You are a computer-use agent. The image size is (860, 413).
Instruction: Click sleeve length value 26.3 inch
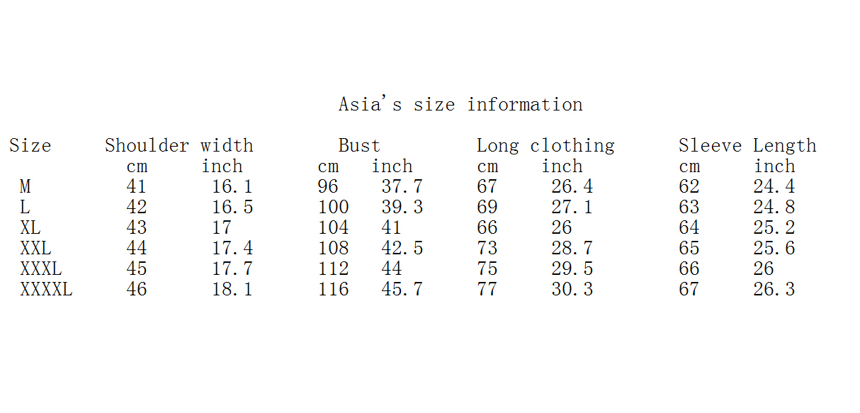point(774,290)
